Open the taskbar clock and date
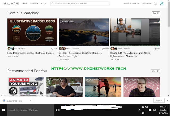Screen dimensions: 170x116 163,110
